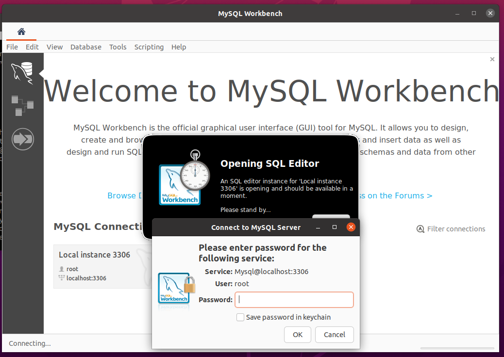
Task: Click the localhost:3306 host icon in tile
Action: [x=62, y=278]
